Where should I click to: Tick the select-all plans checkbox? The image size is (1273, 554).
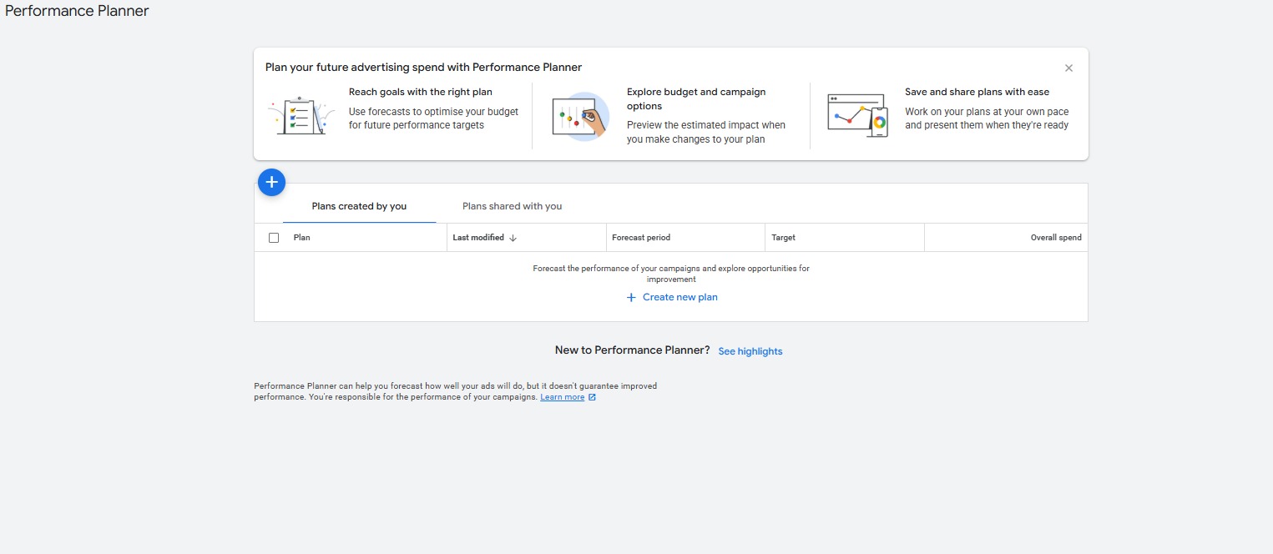(274, 238)
